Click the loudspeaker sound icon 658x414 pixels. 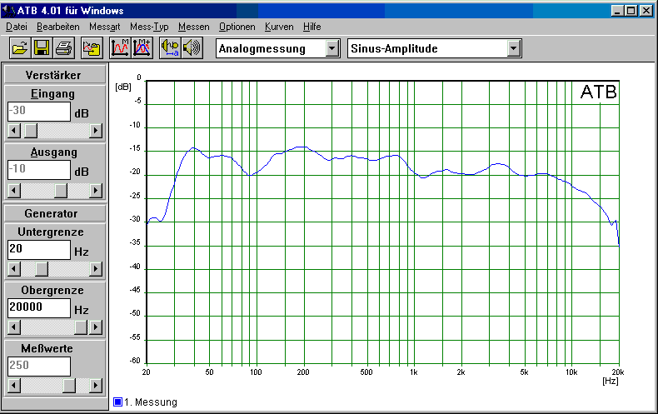click(192, 48)
